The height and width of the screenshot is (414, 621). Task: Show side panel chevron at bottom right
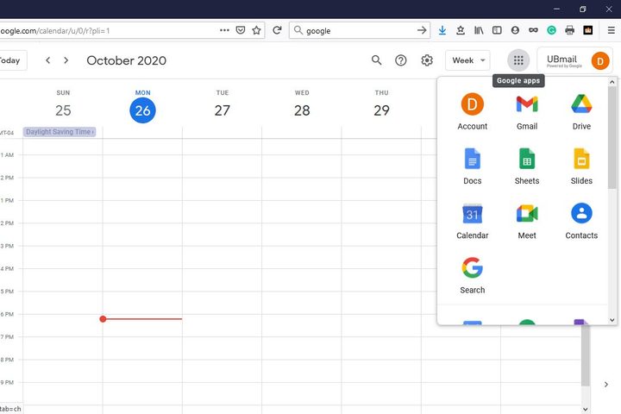click(x=606, y=385)
